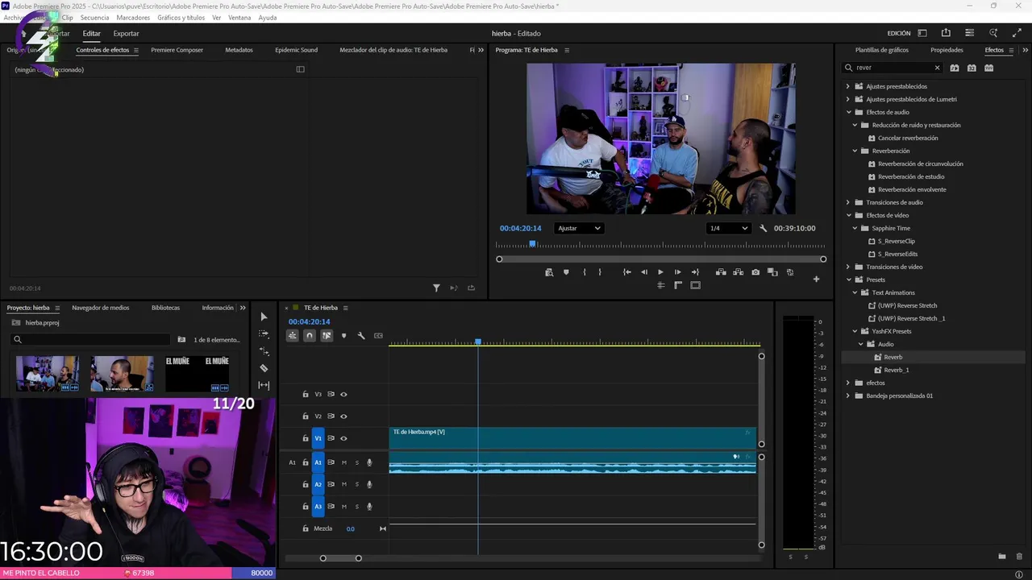Select the Slip tool
The height and width of the screenshot is (580, 1032).
pos(264,385)
